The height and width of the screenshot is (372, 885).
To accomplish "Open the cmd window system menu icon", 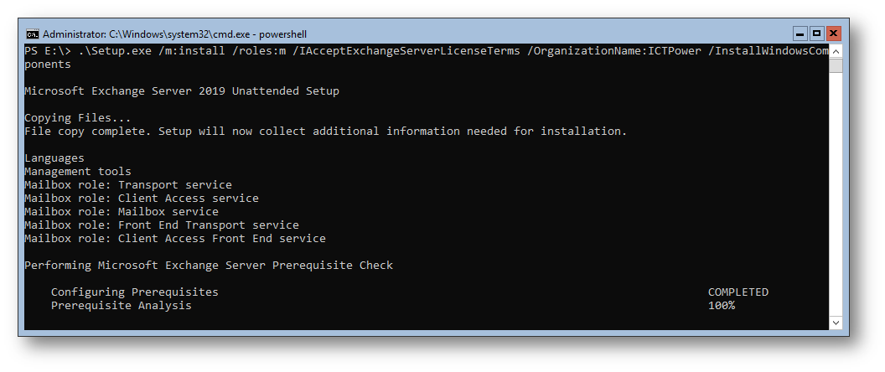I will tap(32, 34).
